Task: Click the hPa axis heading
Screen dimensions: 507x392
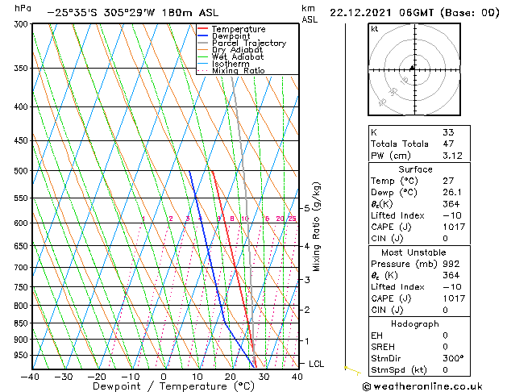Action: [x=23, y=8]
